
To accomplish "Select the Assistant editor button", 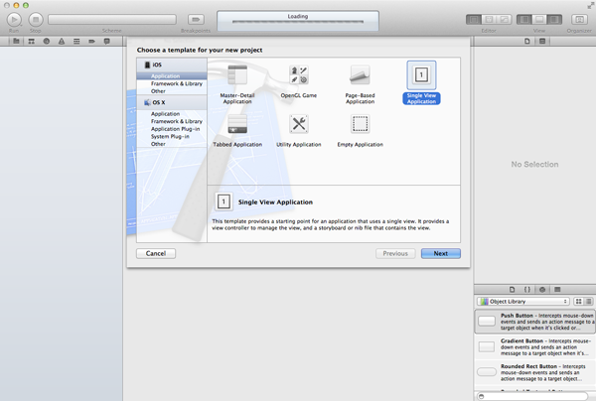I will pyautogui.click(x=489, y=20).
